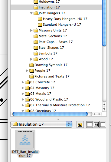
Task: Click the Heavy Duty Hangers-HU 17 folder icon
Action: pos(40,19)
